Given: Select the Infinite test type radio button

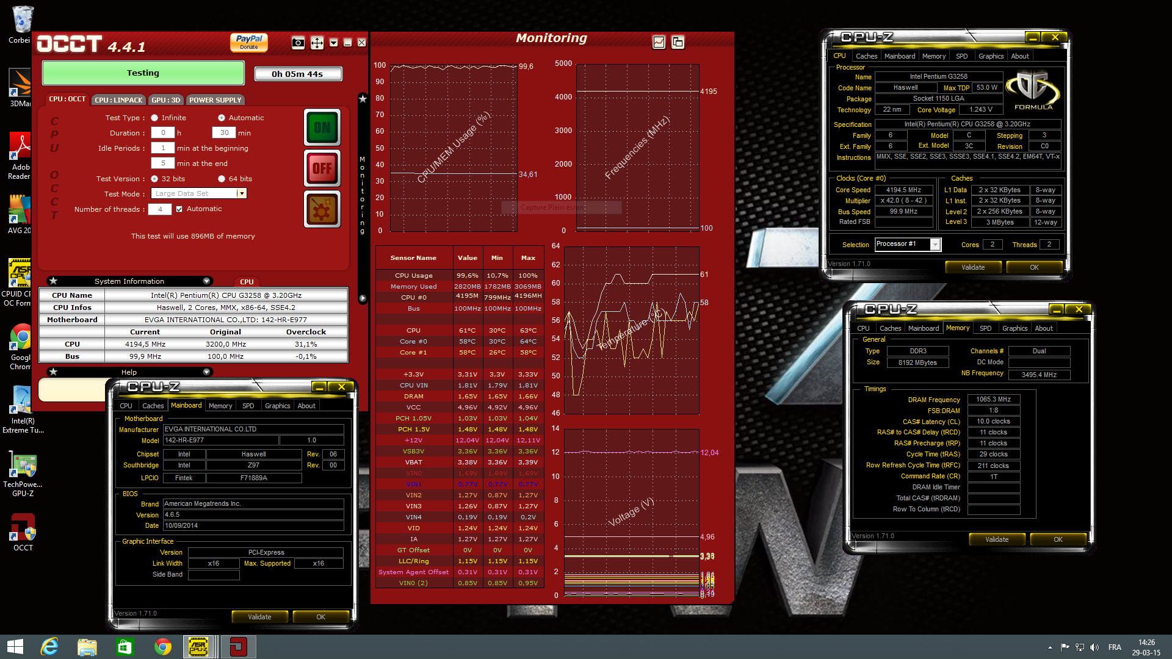Looking at the screenshot, I should (155, 118).
